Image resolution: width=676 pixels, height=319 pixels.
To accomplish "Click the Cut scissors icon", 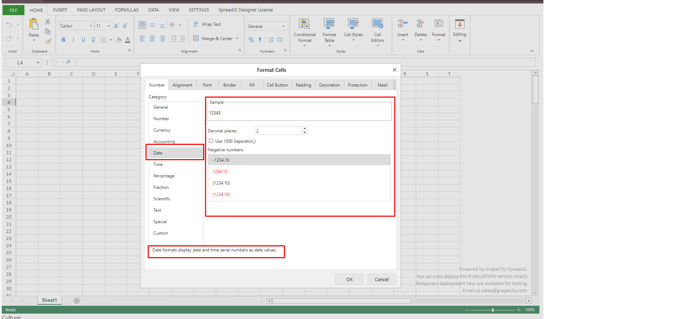I will pyautogui.click(x=48, y=22).
